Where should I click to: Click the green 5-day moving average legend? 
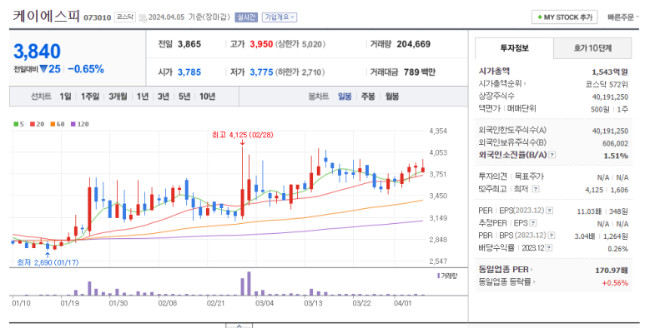pyautogui.click(x=18, y=124)
